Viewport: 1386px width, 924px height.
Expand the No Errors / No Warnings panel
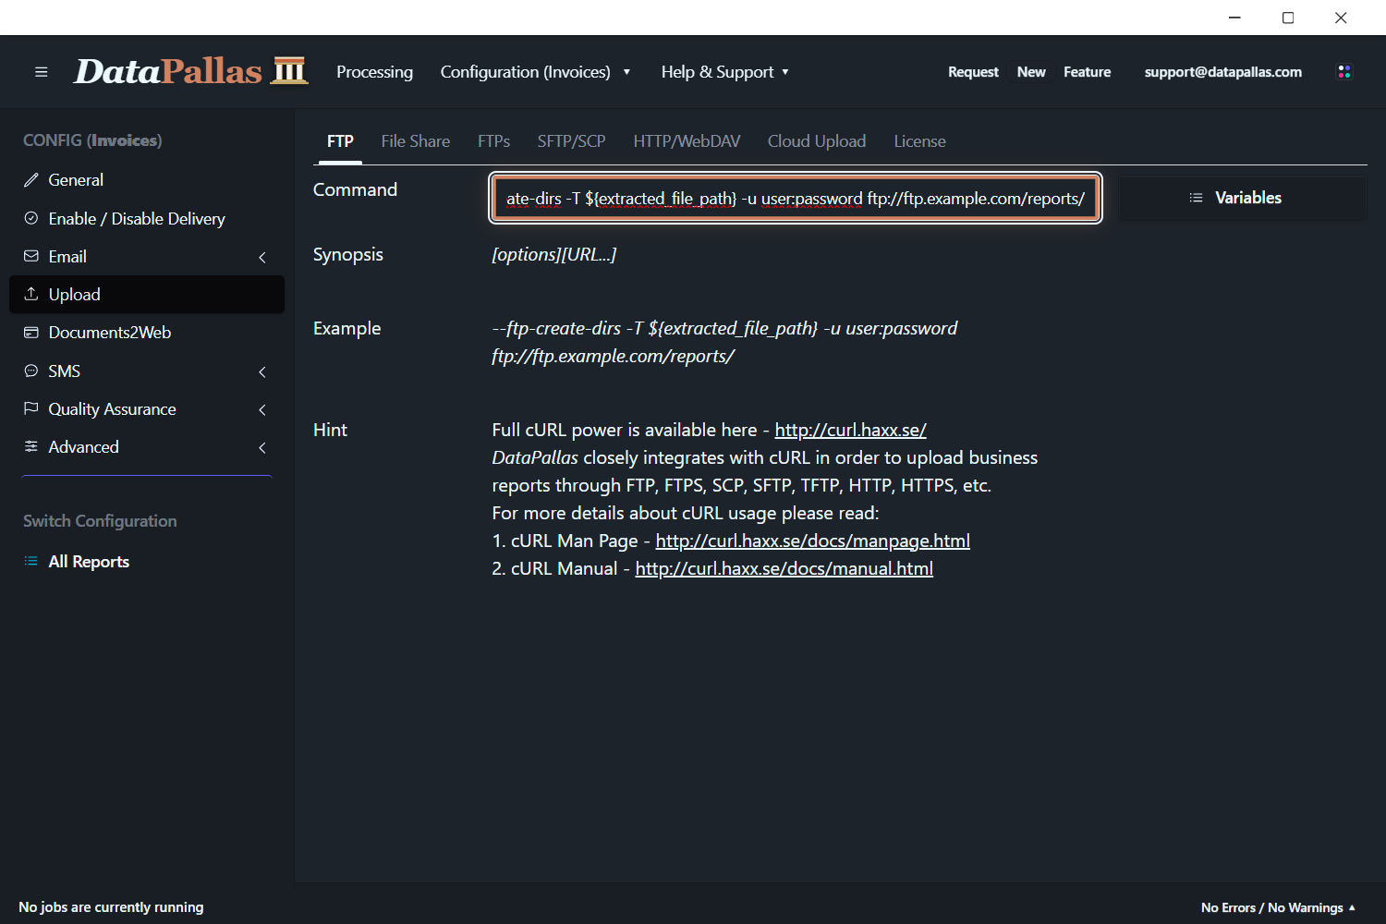(x=1278, y=907)
